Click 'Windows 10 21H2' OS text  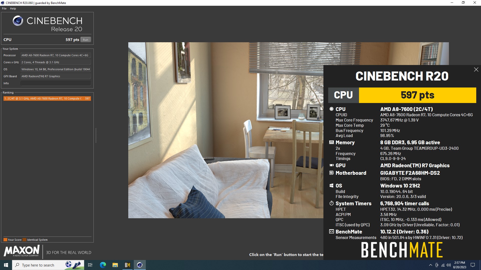click(400, 185)
